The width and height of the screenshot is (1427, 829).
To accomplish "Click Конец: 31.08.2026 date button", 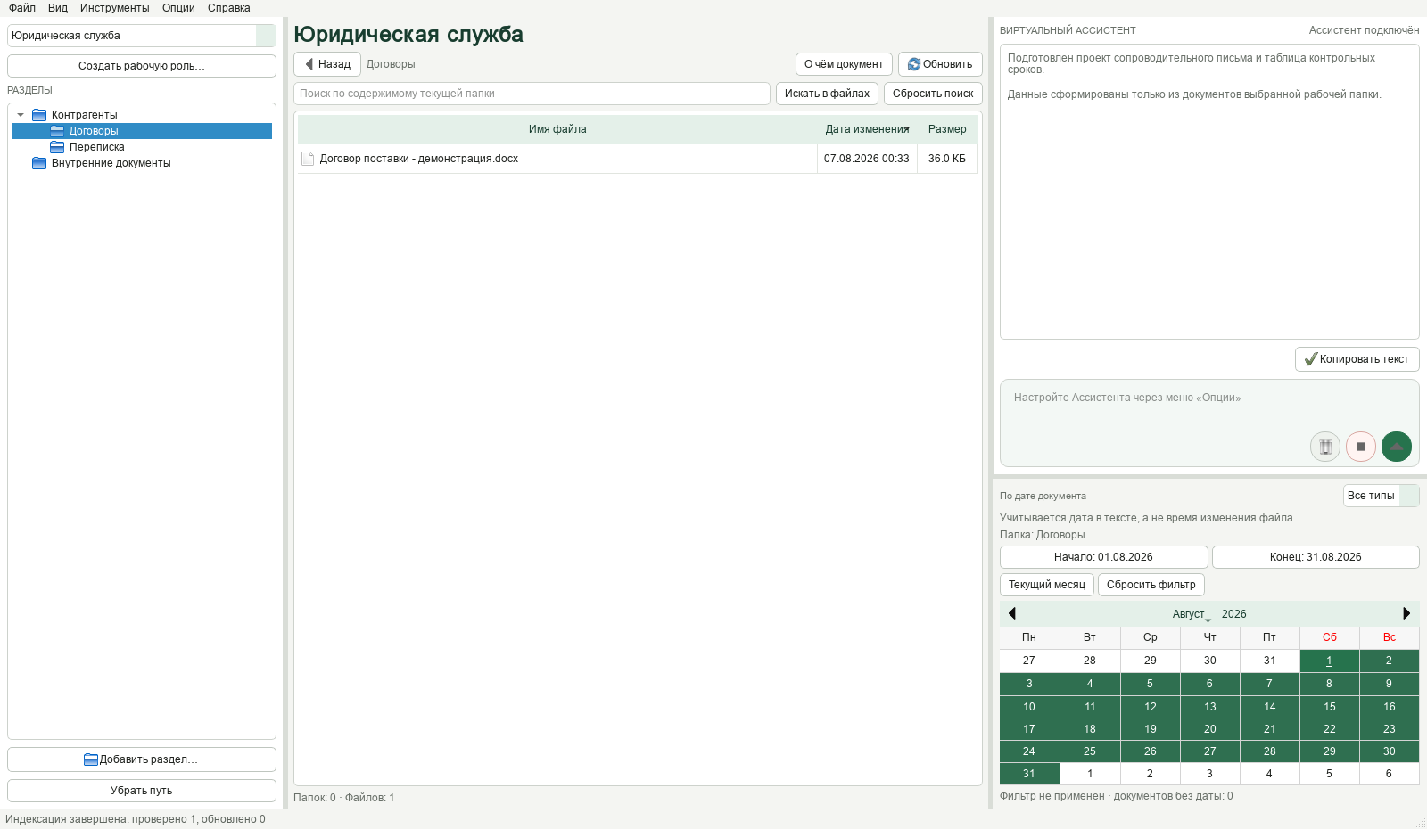I will [1316, 557].
